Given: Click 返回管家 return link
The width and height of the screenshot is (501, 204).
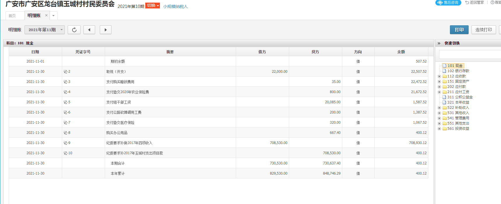Looking at the screenshot, I should tap(474, 2).
